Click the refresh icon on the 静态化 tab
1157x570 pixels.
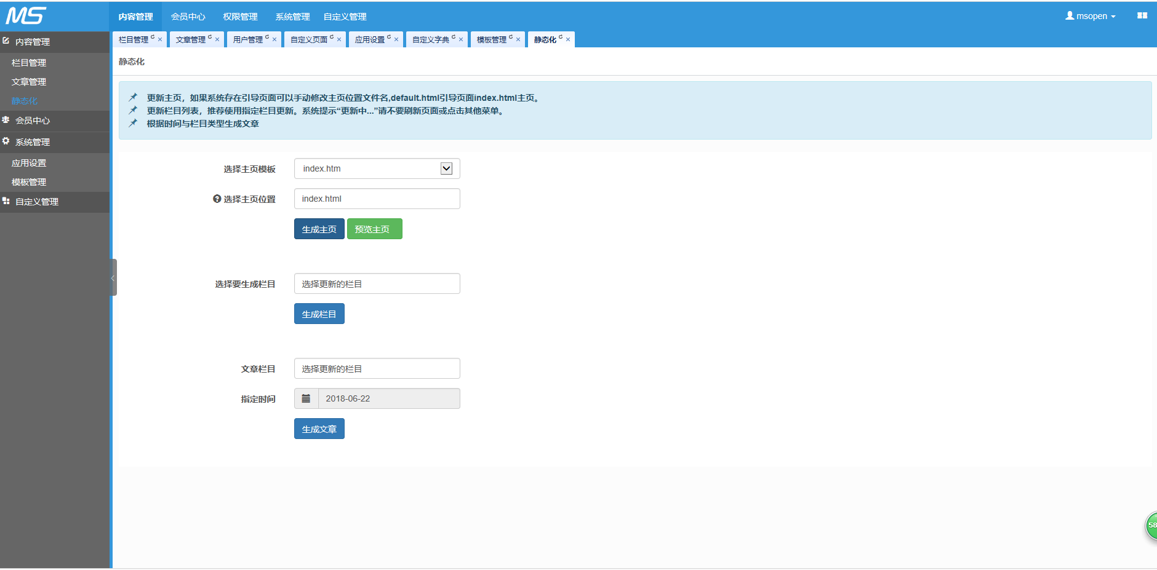[x=561, y=37]
